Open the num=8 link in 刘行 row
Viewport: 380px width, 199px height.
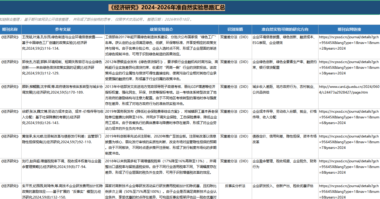(x=349, y=167)
